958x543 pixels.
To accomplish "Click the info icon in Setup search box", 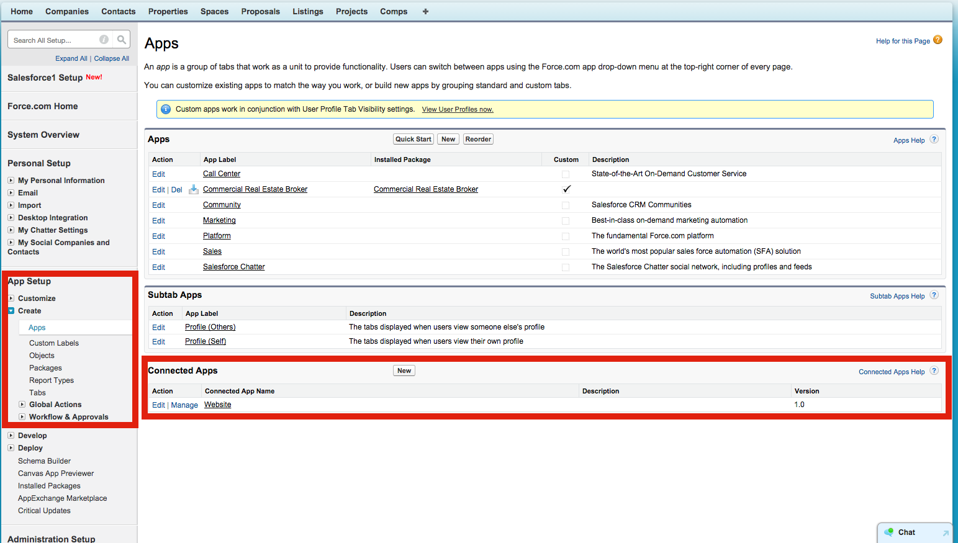I will coord(104,40).
